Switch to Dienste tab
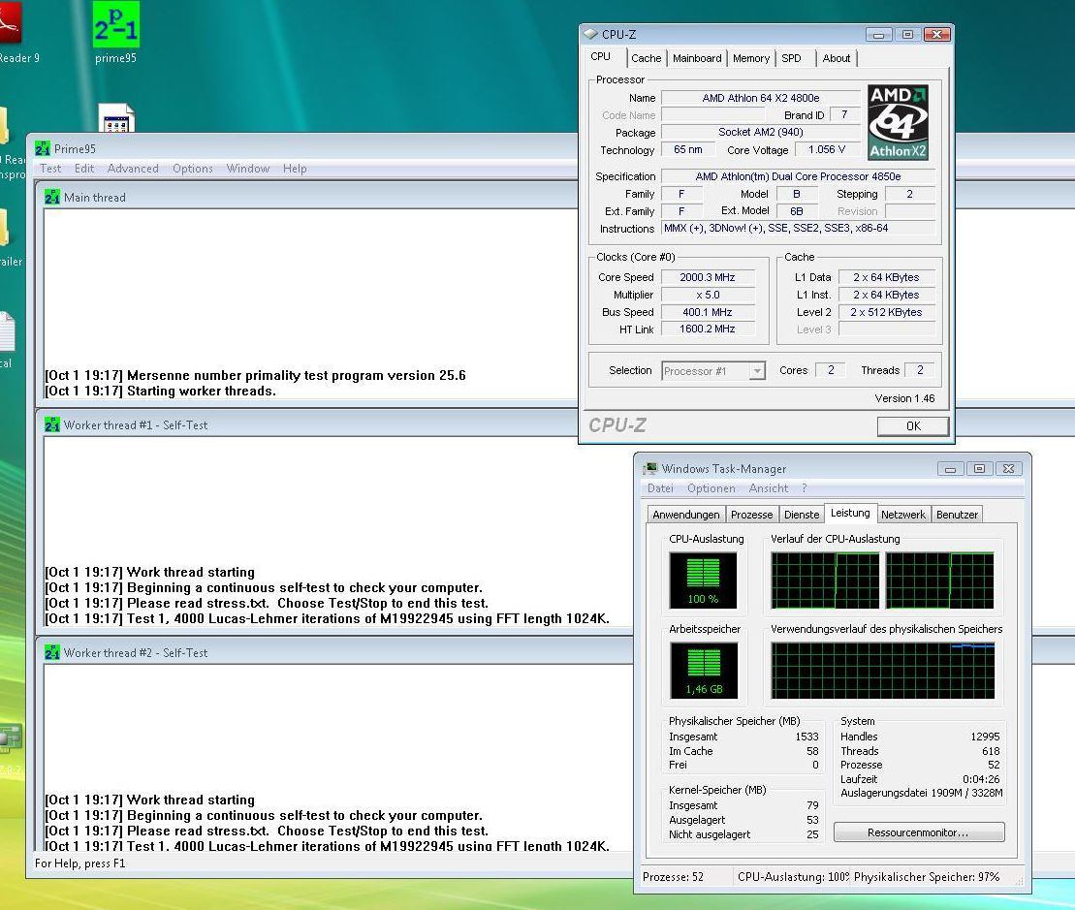Image resolution: width=1075 pixels, height=910 pixels. pos(802,515)
